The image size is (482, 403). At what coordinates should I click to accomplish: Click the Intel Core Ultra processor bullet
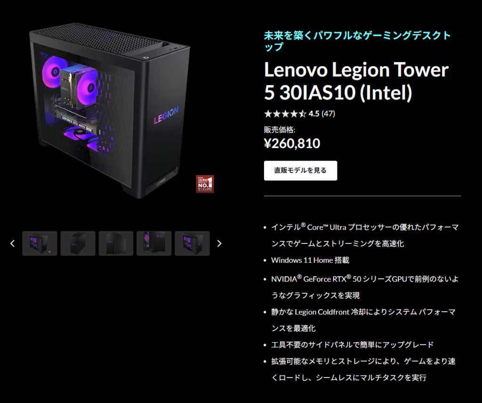365,235
